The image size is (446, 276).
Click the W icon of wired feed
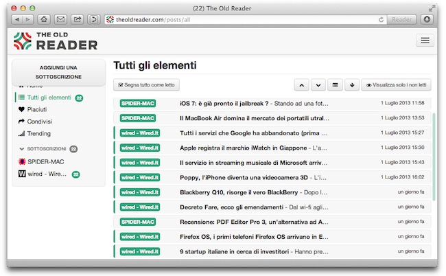click(22, 174)
